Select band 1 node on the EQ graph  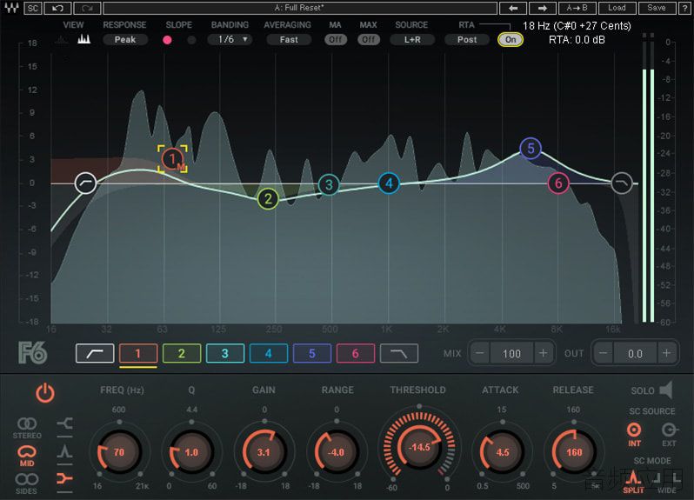click(172, 158)
